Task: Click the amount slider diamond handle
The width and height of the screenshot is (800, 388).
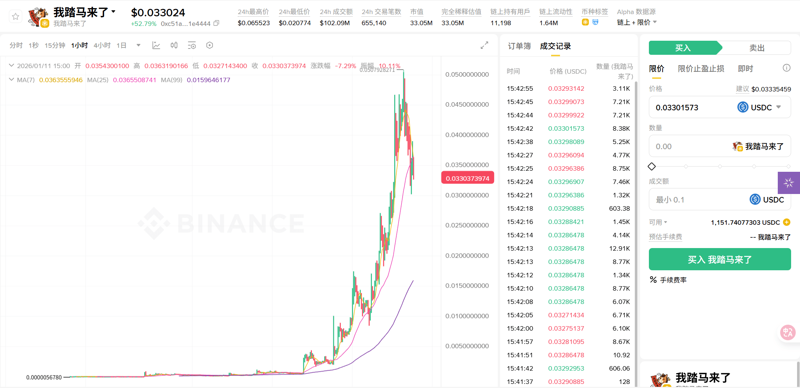Action: (652, 166)
